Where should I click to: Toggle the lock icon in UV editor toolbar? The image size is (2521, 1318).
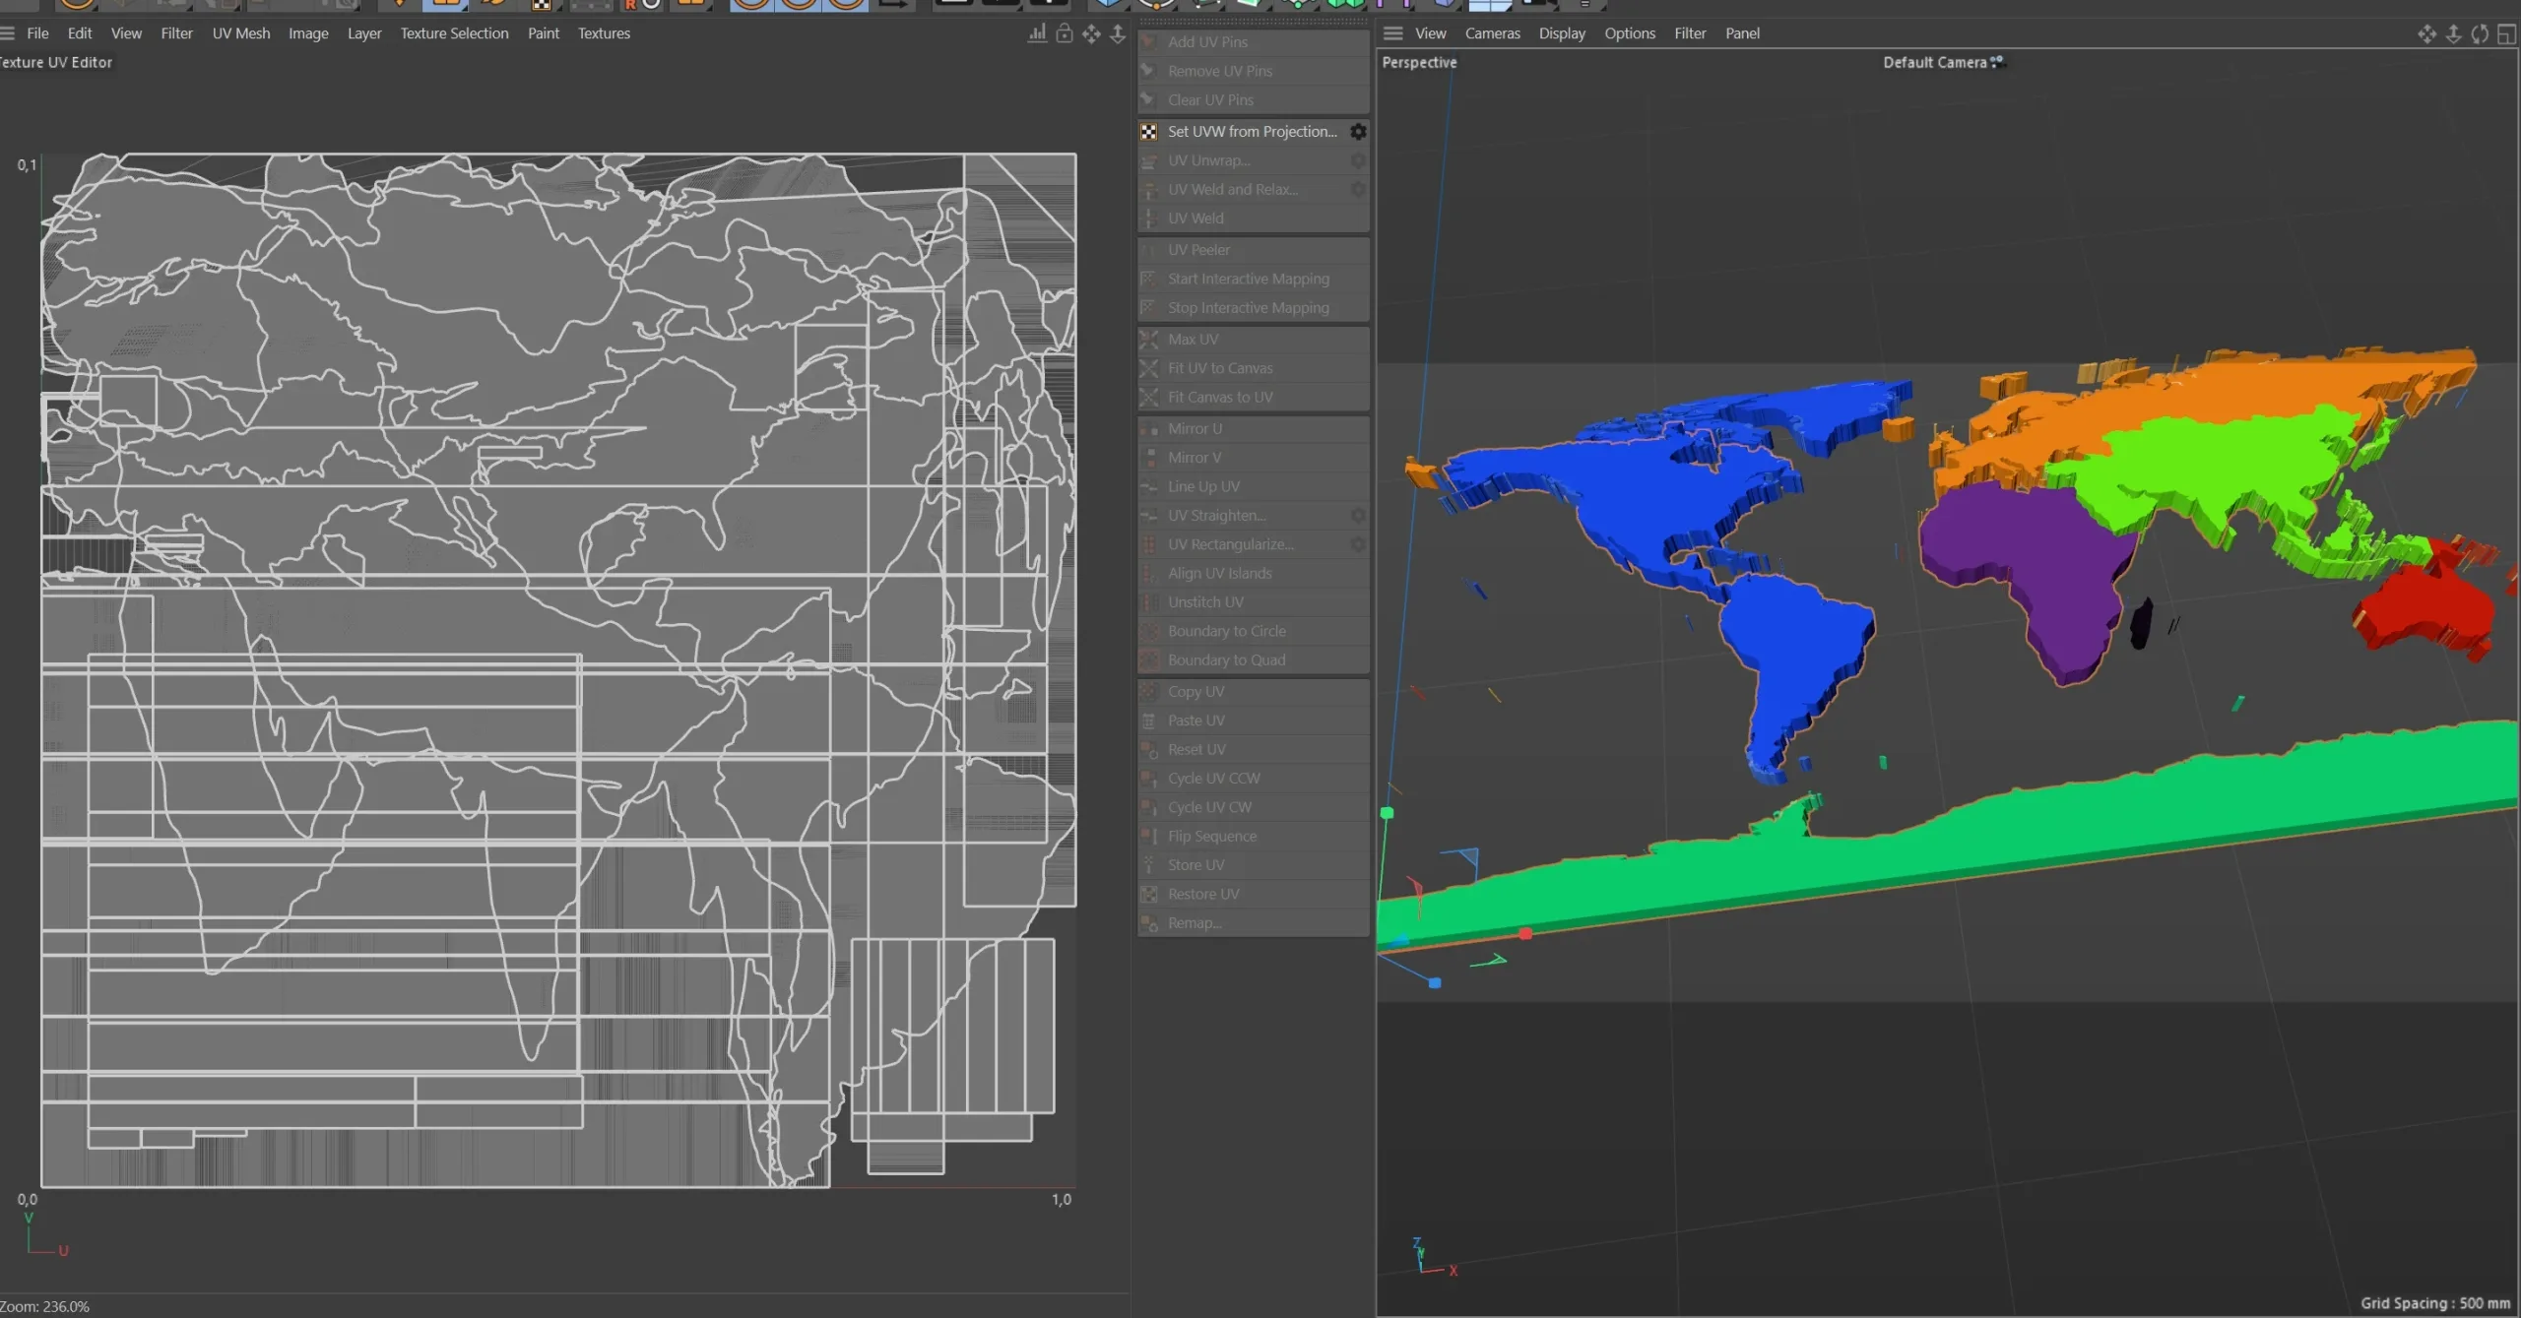pyautogui.click(x=1066, y=33)
